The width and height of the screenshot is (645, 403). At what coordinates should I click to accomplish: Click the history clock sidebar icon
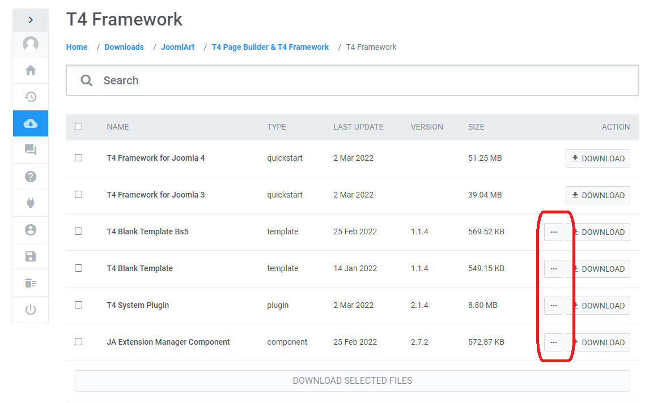pos(31,97)
